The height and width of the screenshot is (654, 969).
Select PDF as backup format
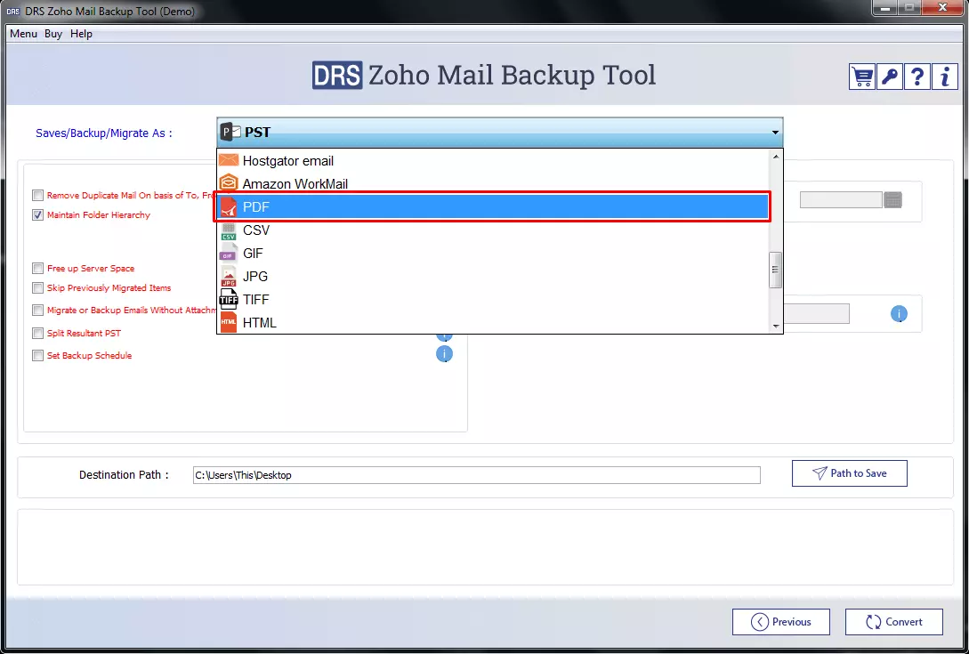pos(492,206)
